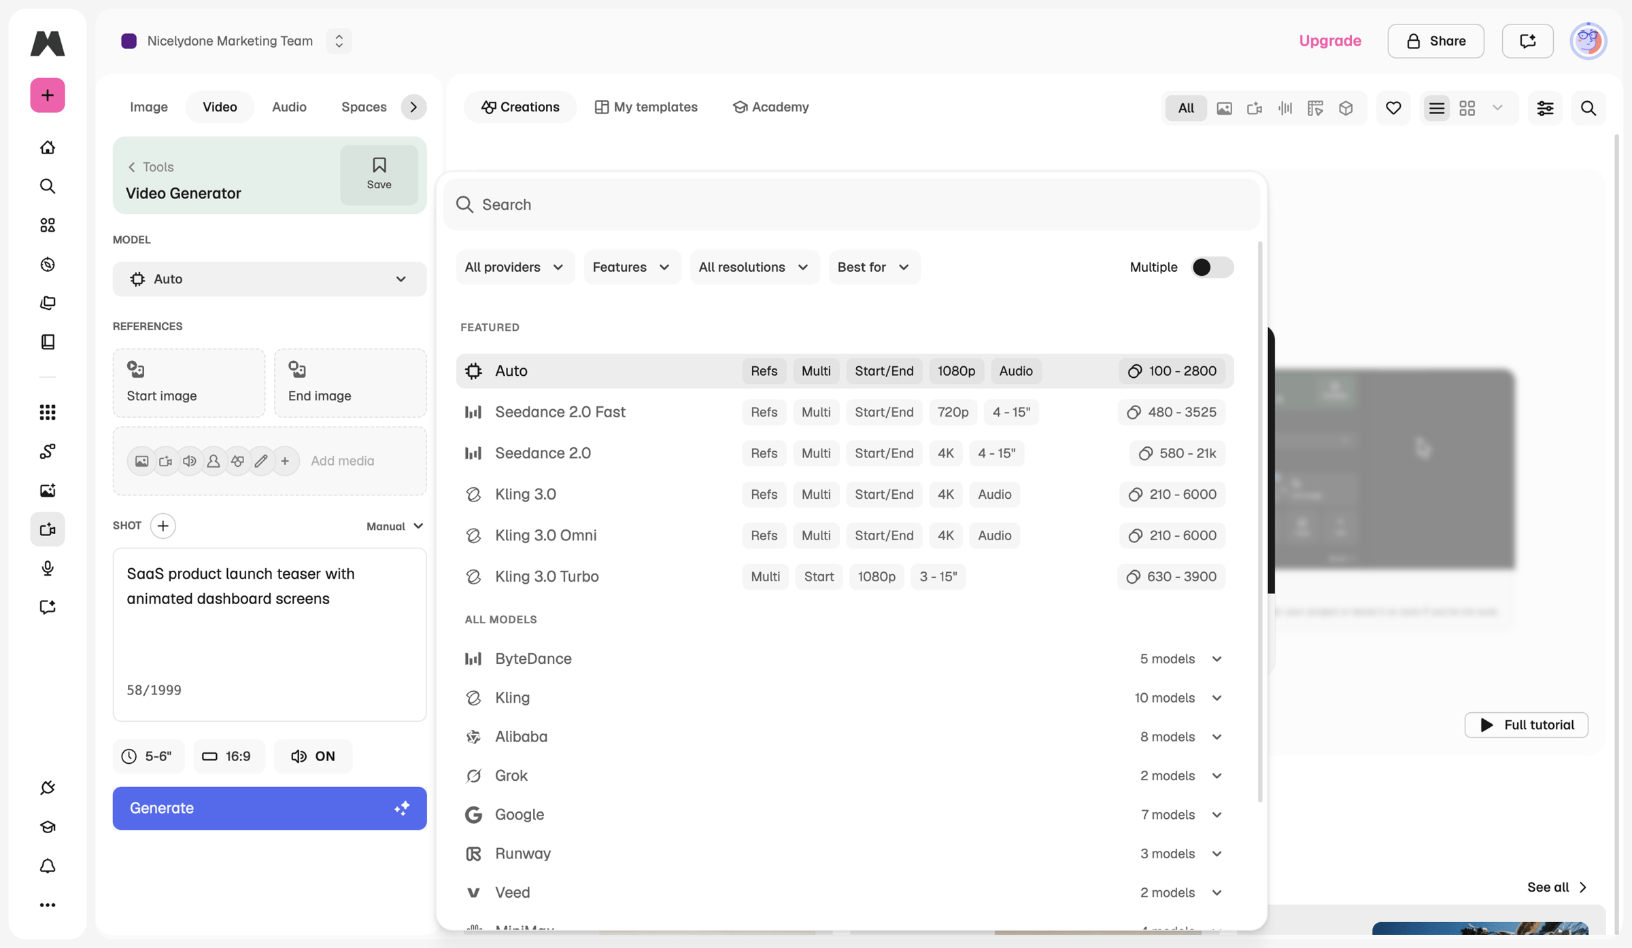Open the Model Auto dropdown

pyautogui.click(x=269, y=279)
